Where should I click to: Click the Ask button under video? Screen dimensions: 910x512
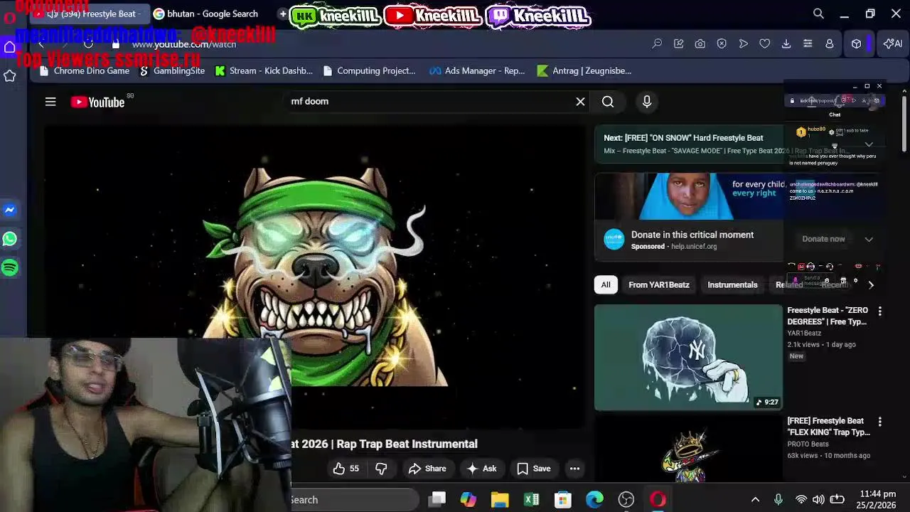tap(481, 469)
